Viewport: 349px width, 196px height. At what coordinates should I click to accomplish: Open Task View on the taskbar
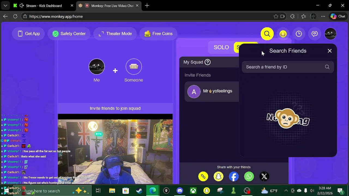click(x=98, y=191)
